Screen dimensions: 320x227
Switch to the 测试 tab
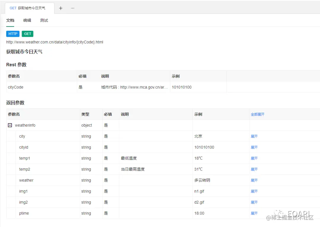[44, 20]
